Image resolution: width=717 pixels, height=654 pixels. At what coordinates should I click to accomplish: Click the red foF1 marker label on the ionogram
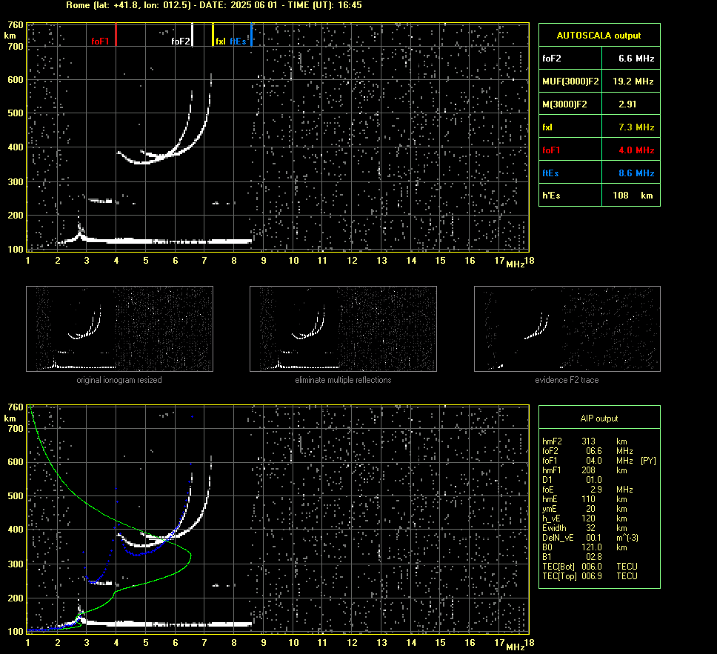(100, 41)
